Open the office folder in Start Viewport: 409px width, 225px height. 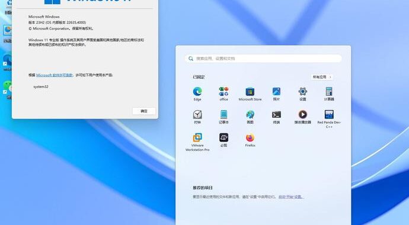click(223, 94)
